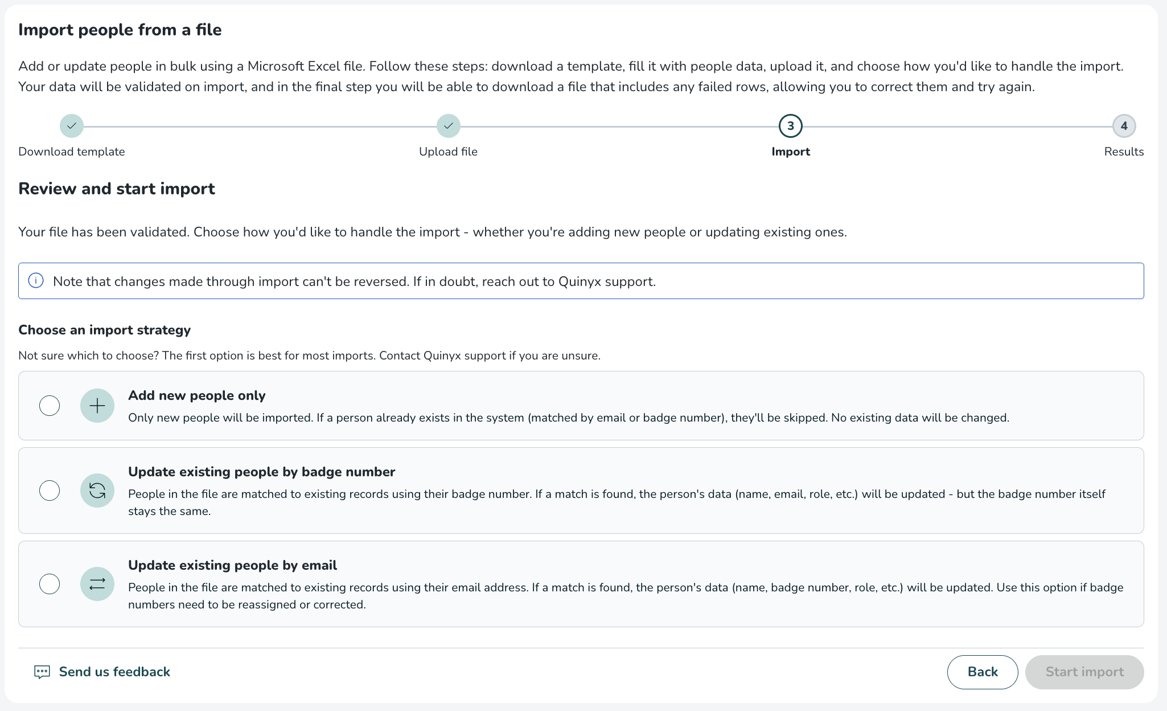1167x711 pixels.
Task: Click the plus icon for adding new people
Action: [97, 406]
